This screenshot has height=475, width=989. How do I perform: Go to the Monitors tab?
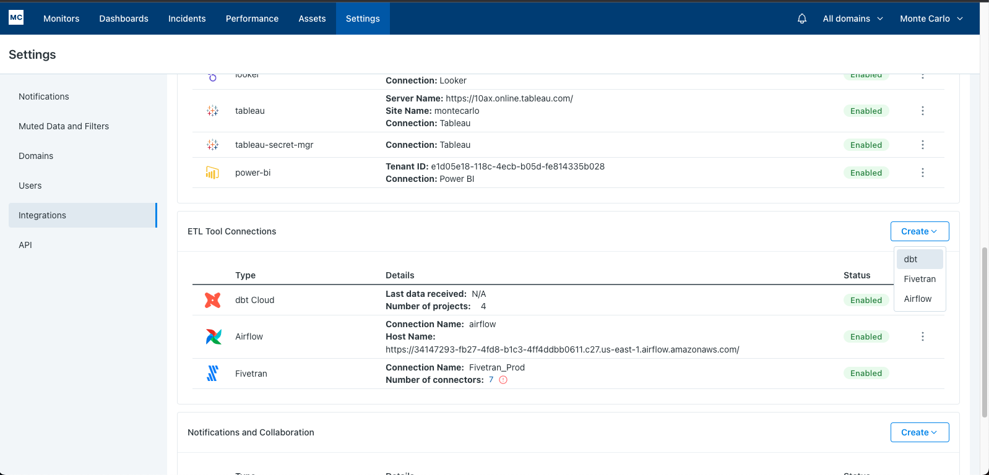(x=61, y=19)
